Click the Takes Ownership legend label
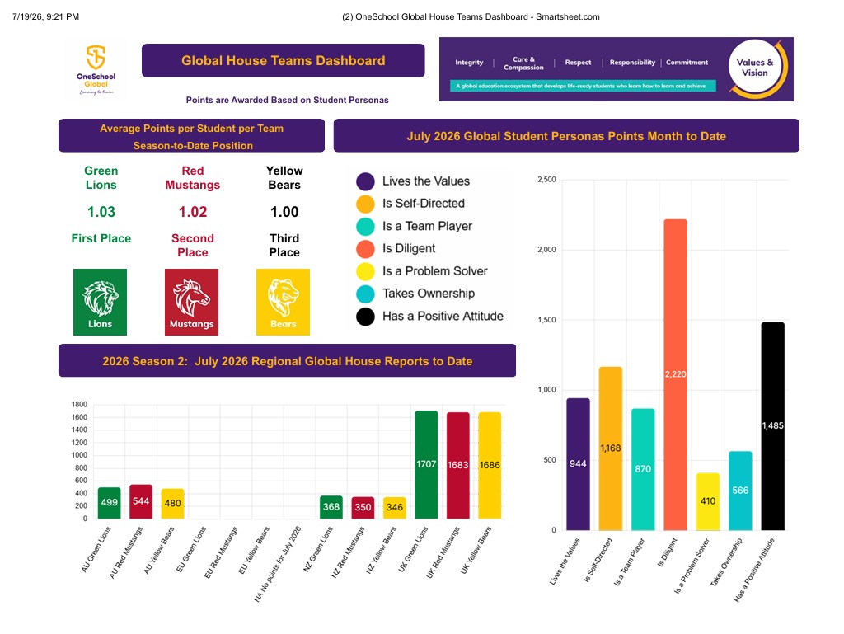Screen dimensions: 844x634 [429, 294]
